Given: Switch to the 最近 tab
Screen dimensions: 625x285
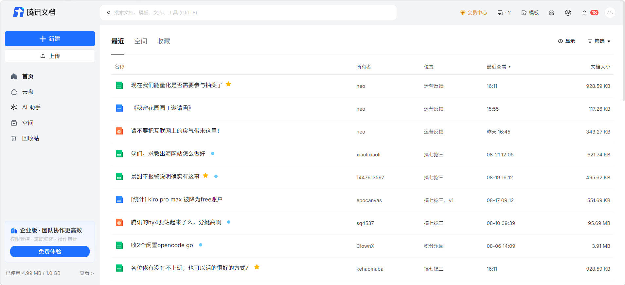Looking at the screenshot, I should pos(118,41).
